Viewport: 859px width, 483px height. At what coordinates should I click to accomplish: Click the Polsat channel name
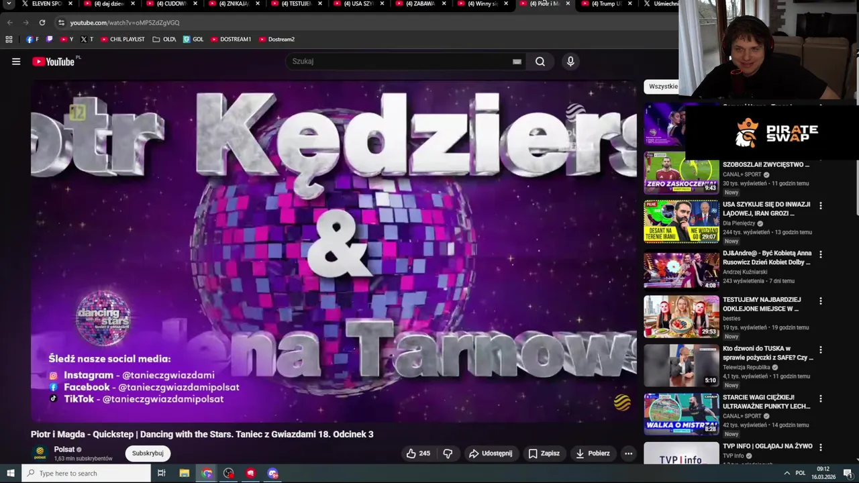pyautogui.click(x=64, y=449)
